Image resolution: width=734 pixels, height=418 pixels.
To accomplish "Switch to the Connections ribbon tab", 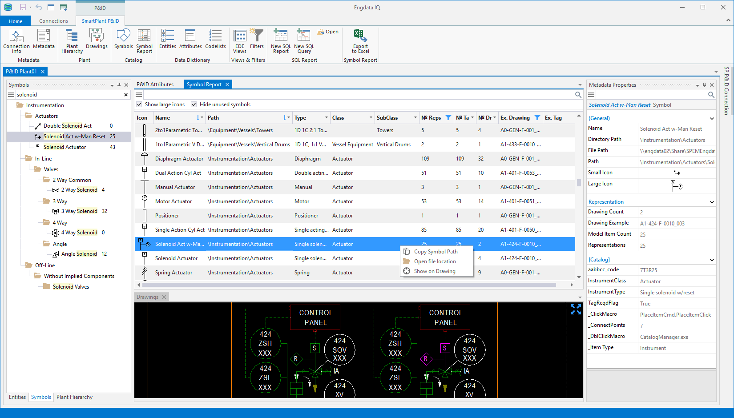I will [x=53, y=20].
